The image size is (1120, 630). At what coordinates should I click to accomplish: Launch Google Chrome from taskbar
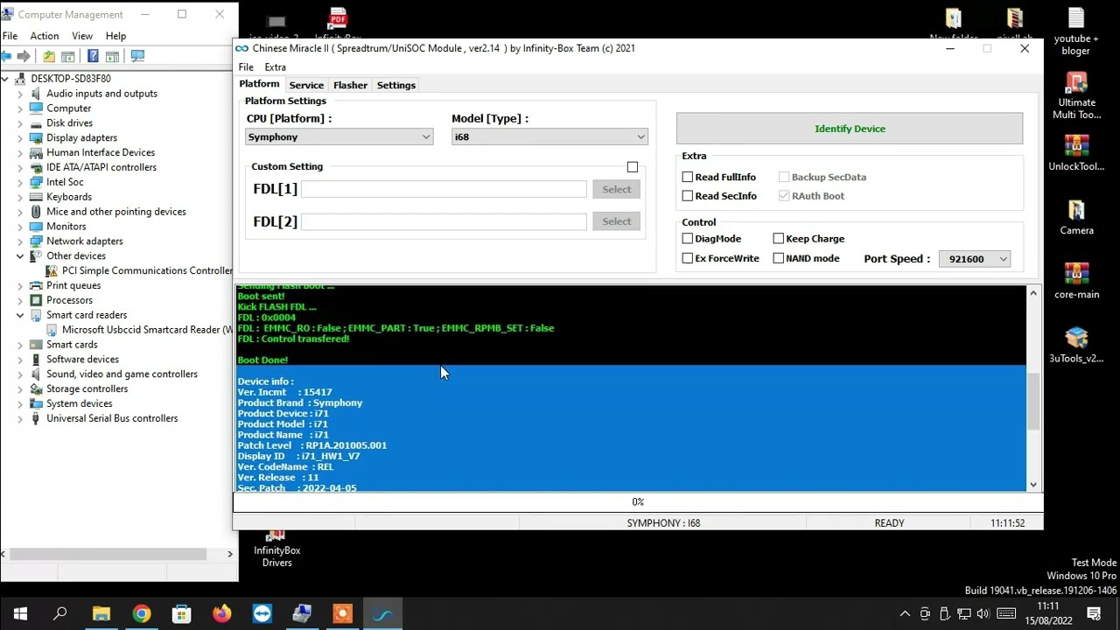click(x=142, y=614)
